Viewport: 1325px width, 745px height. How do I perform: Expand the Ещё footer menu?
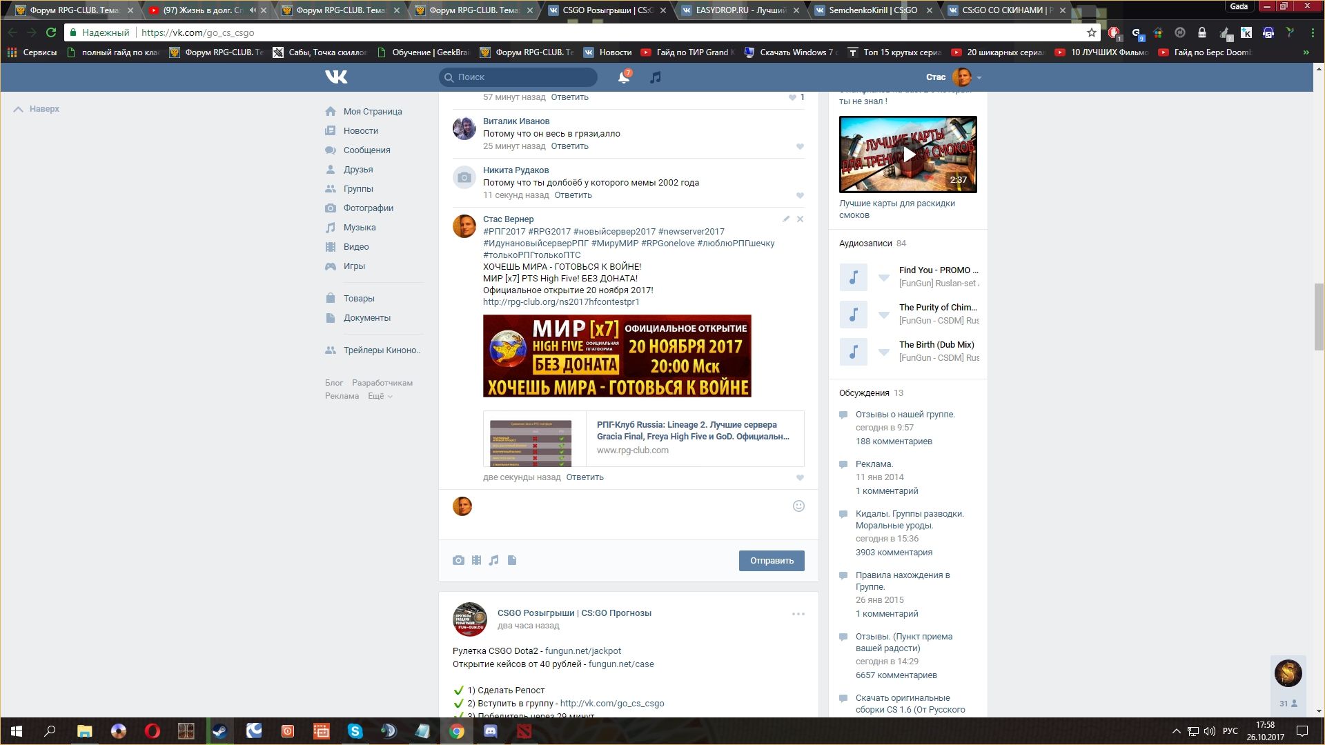tap(380, 396)
